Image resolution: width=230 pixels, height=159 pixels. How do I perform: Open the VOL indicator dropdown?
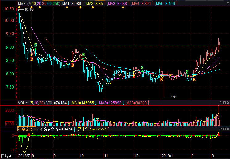[x=22, y=103]
